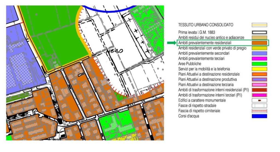Click the green arrow pointing at the legend
Viewport: 280px width, 152px height.
click(171, 43)
